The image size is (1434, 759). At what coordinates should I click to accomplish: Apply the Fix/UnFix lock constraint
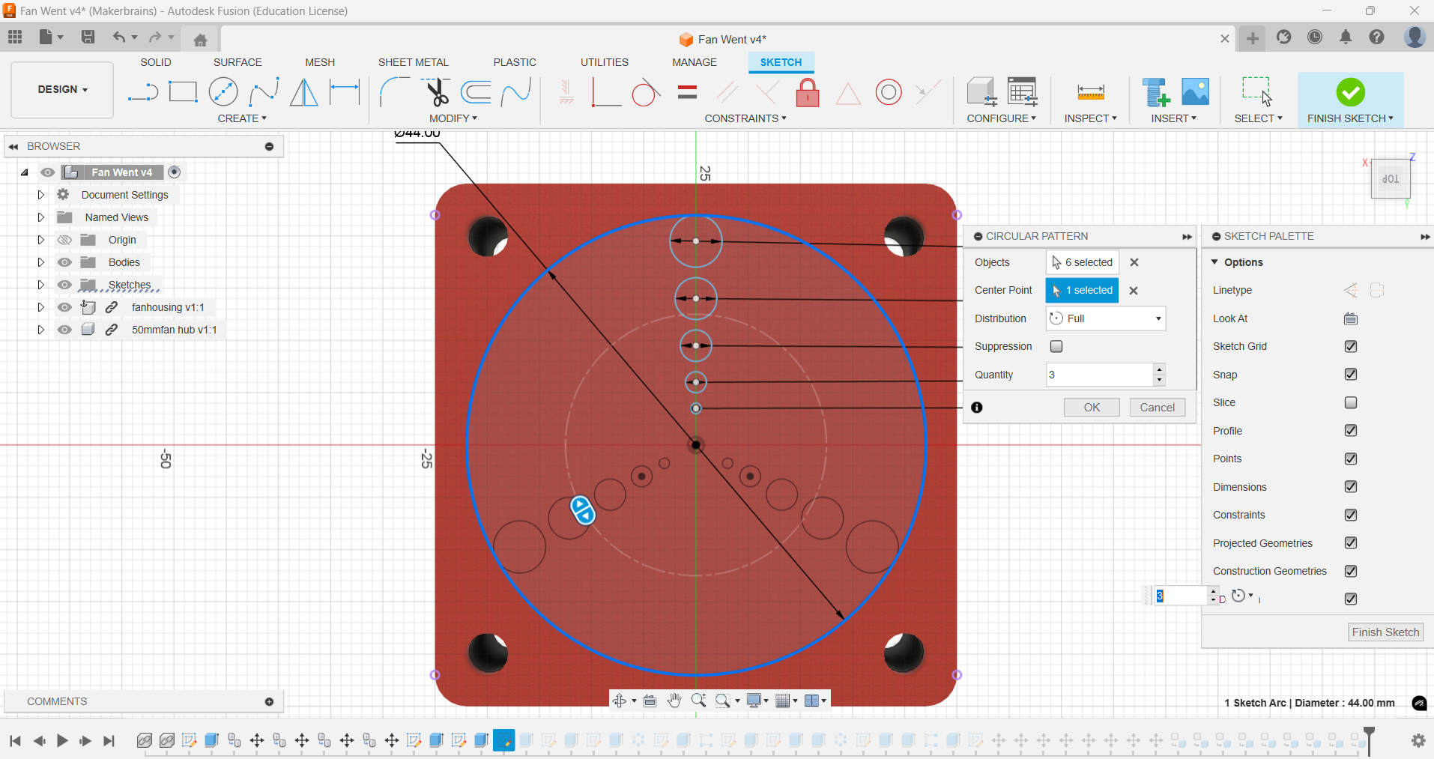tap(808, 92)
